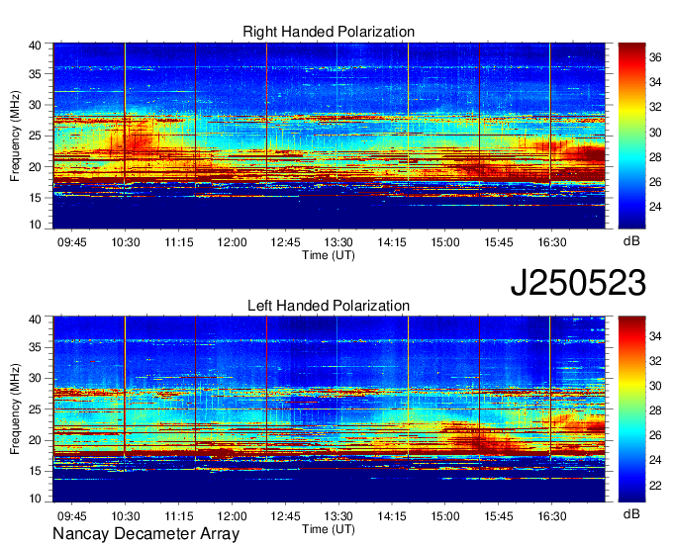Click the "28" value on the Right Handed colorbar
673x546 pixels.
(655, 157)
